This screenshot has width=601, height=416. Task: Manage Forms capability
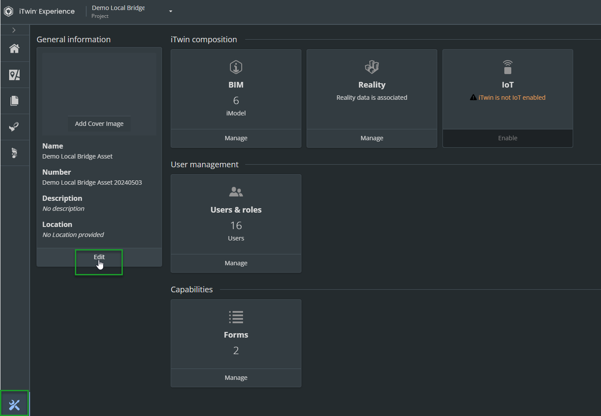(x=236, y=378)
